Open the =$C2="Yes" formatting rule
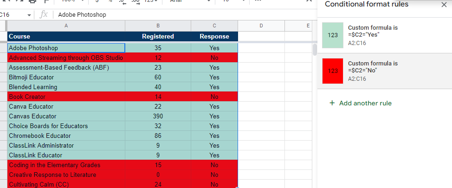This screenshot has width=452, height=188. tap(385, 35)
